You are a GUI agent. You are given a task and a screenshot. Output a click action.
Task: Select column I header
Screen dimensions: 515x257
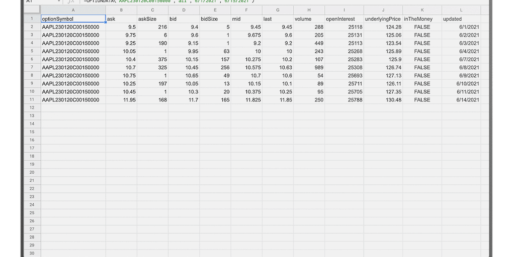click(344, 10)
